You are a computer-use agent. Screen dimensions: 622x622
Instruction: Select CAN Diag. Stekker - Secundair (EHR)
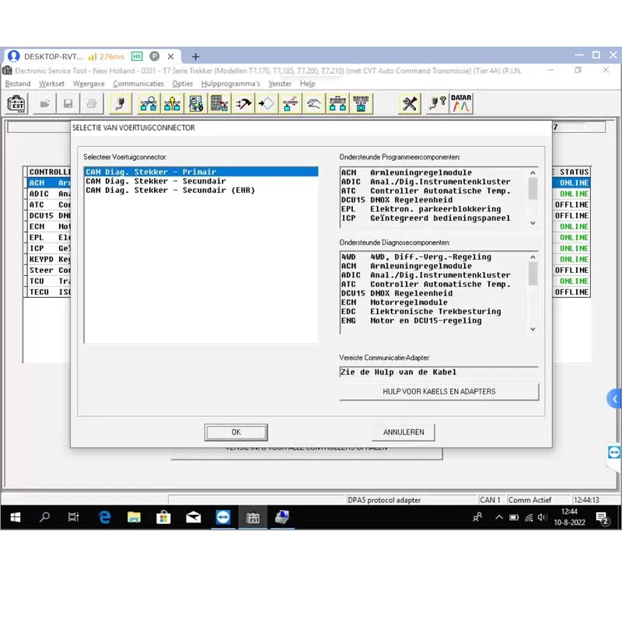tap(201, 190)
